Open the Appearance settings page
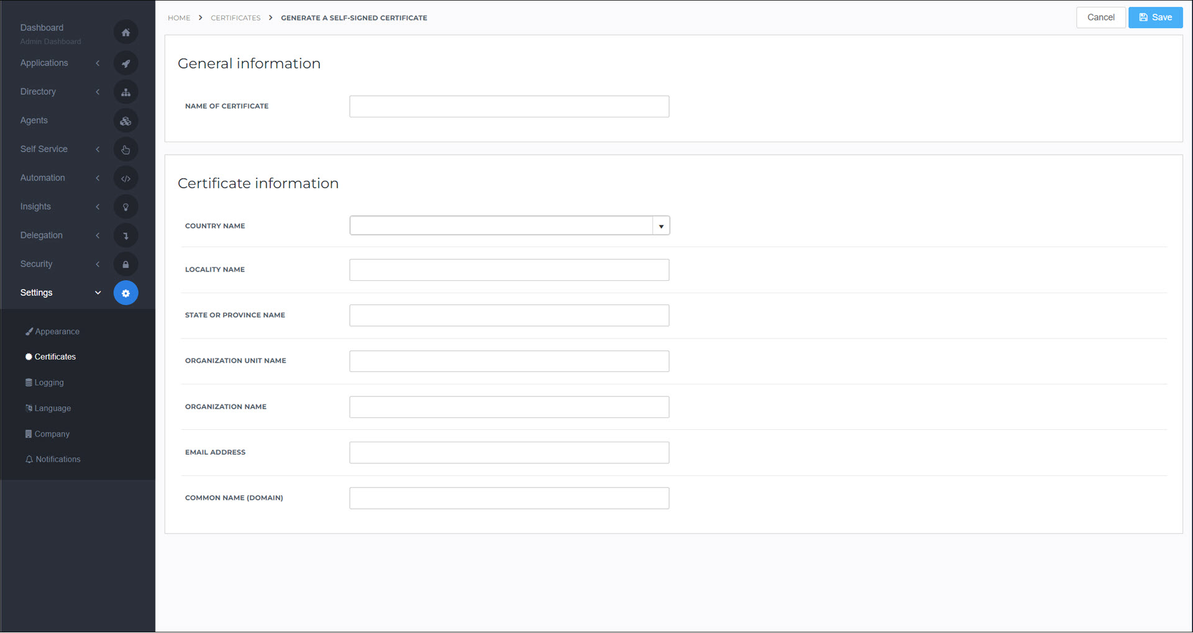This screenshot has height=633, width=1193. tap(57, 332)
